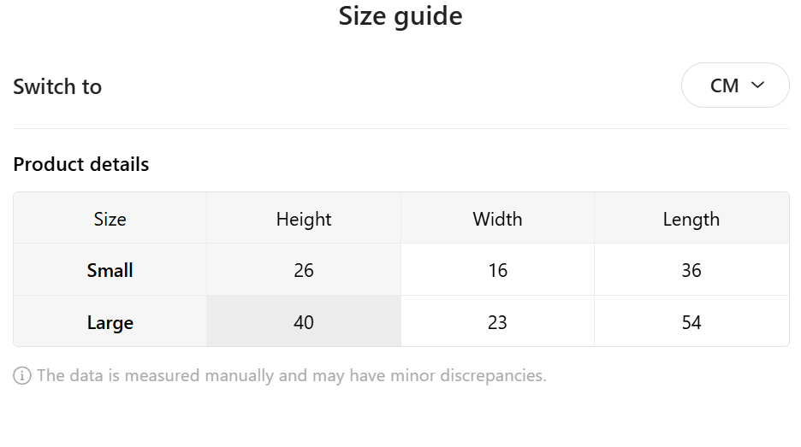This screenshot has width=801, height=447.
Task: Click Small width value 16
Action: coord(497,270)
